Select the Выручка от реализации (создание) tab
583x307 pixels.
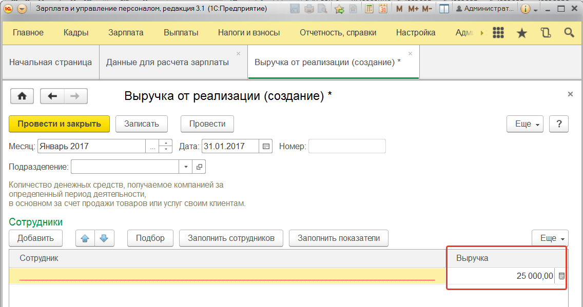click(327, 63)
